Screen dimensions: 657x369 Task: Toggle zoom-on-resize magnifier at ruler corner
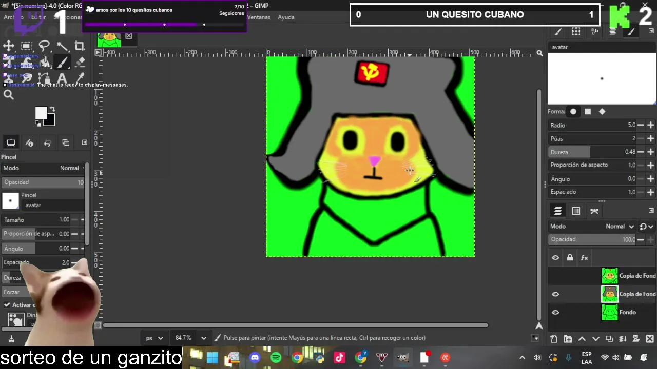(x=539, y=53)
